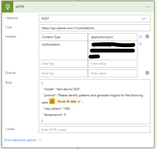The width and height of the screenshot is (157, 149).
Task: Click the Method field label
Action: click(12, 18)
